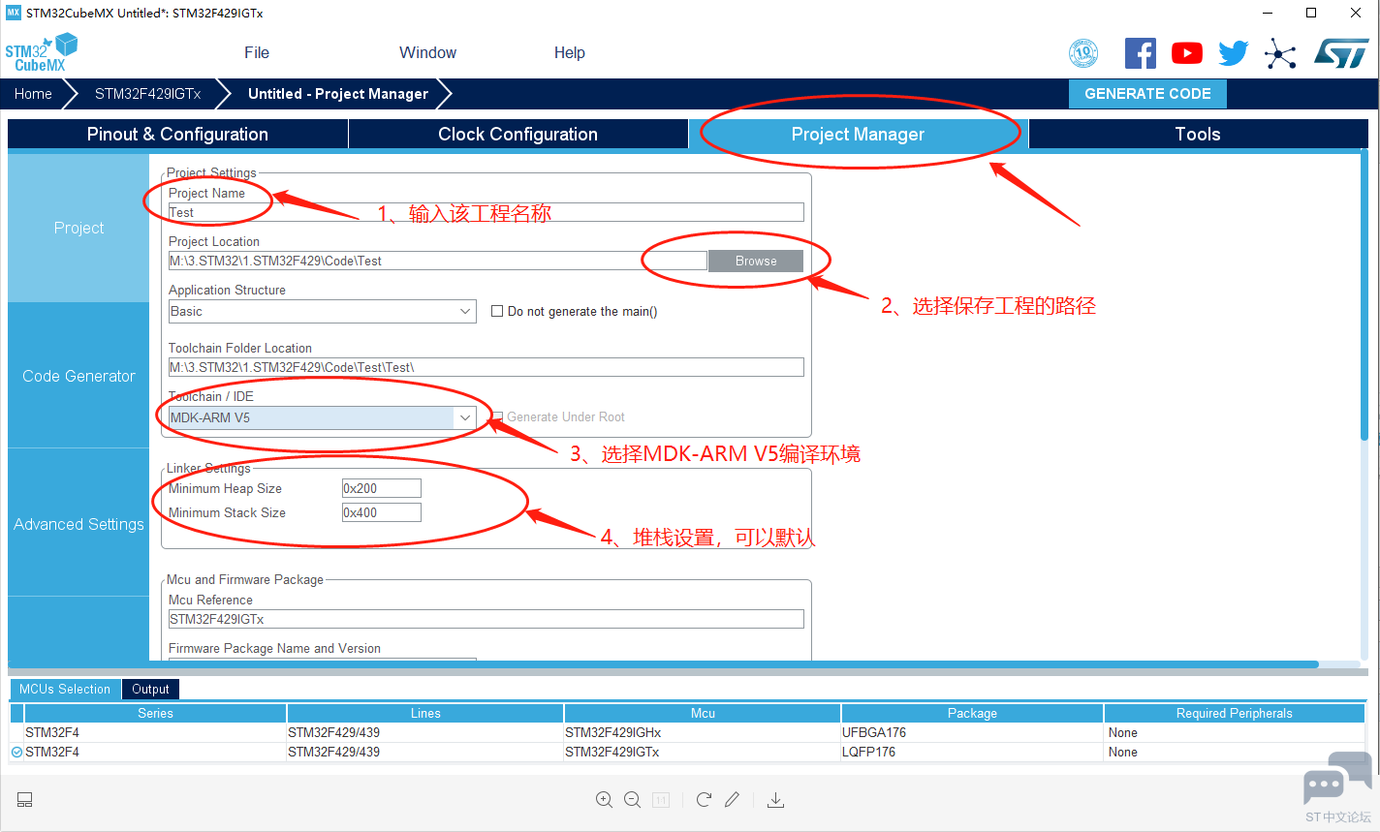This screenshot has width=1380, height=832.
Task: Click the Project Name input field
Action: click(x=486, y=213)
